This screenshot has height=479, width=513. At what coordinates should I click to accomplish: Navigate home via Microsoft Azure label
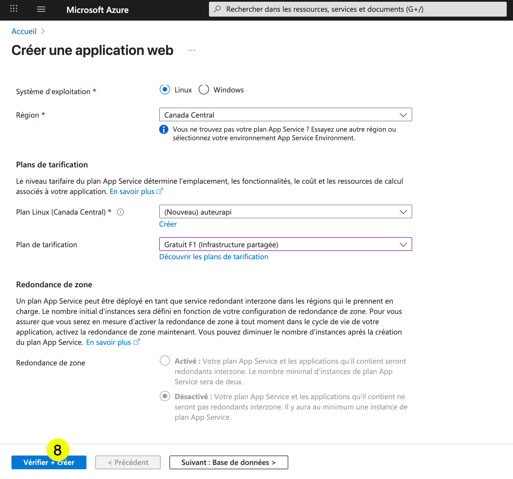point(97,9)
